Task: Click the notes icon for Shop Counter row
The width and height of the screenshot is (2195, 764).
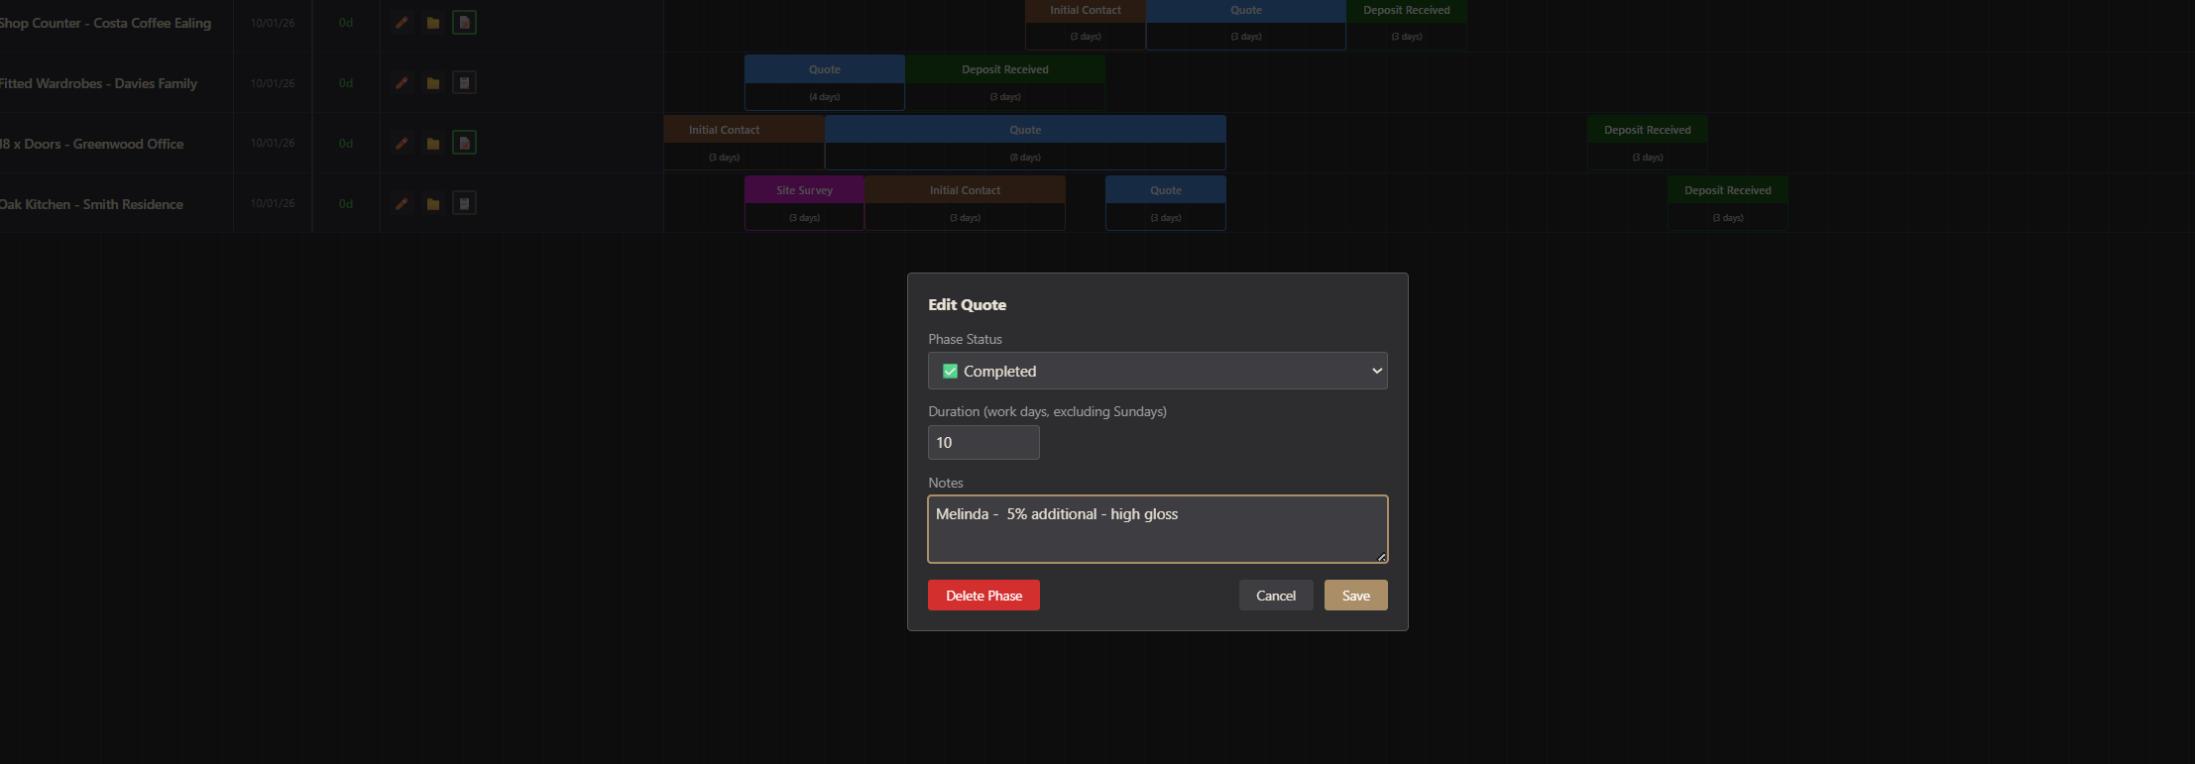Action: 464,22
